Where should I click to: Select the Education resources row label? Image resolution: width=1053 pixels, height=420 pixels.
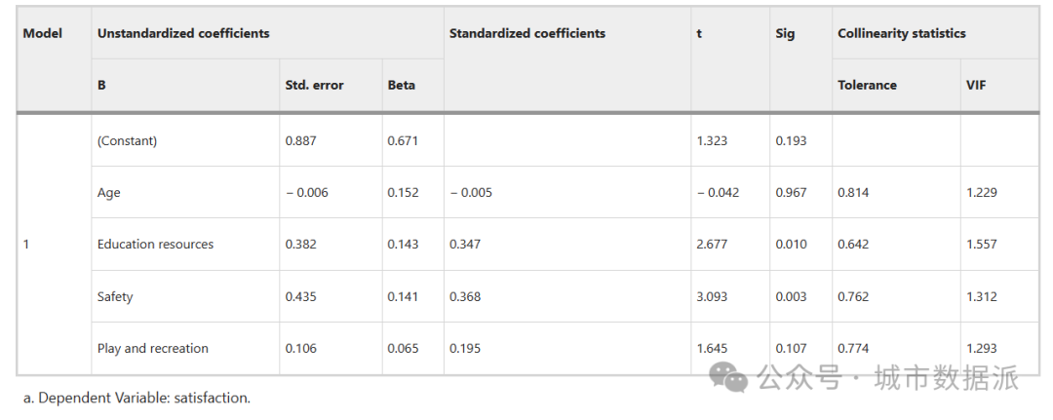[x=155, y=245]
